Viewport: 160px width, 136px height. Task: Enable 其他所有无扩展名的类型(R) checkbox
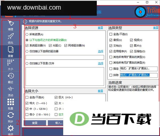click(111, 63)
